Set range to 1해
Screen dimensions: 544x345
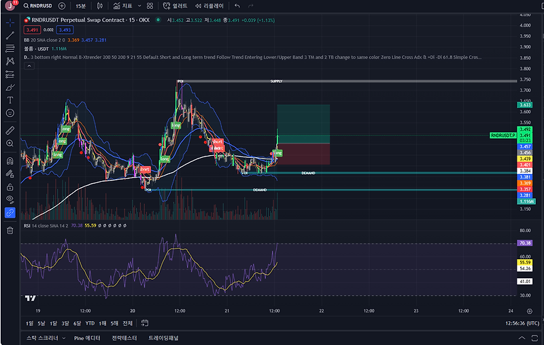[x=103, y=323]
